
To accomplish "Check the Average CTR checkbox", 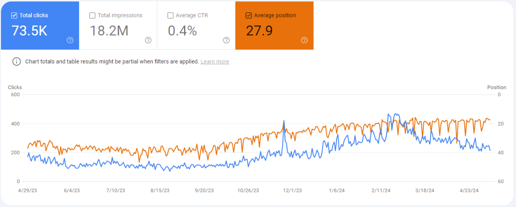I will 170,15.
